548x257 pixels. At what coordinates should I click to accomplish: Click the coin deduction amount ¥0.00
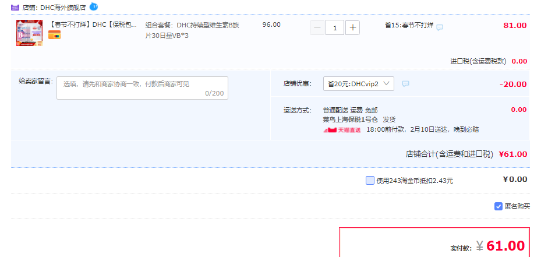tap(515, 179)
